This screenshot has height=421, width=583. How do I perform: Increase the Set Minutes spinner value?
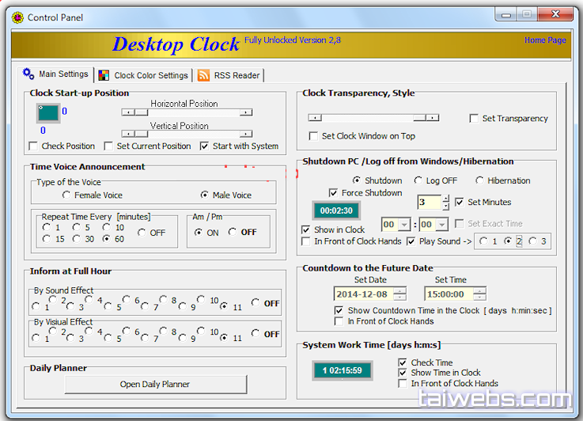coord(446,199)
